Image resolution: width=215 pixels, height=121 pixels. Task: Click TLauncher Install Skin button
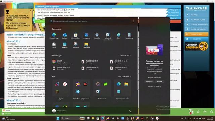196,19
